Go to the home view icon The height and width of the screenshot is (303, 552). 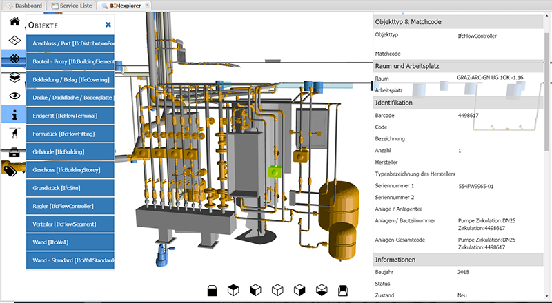click(14, 22)
